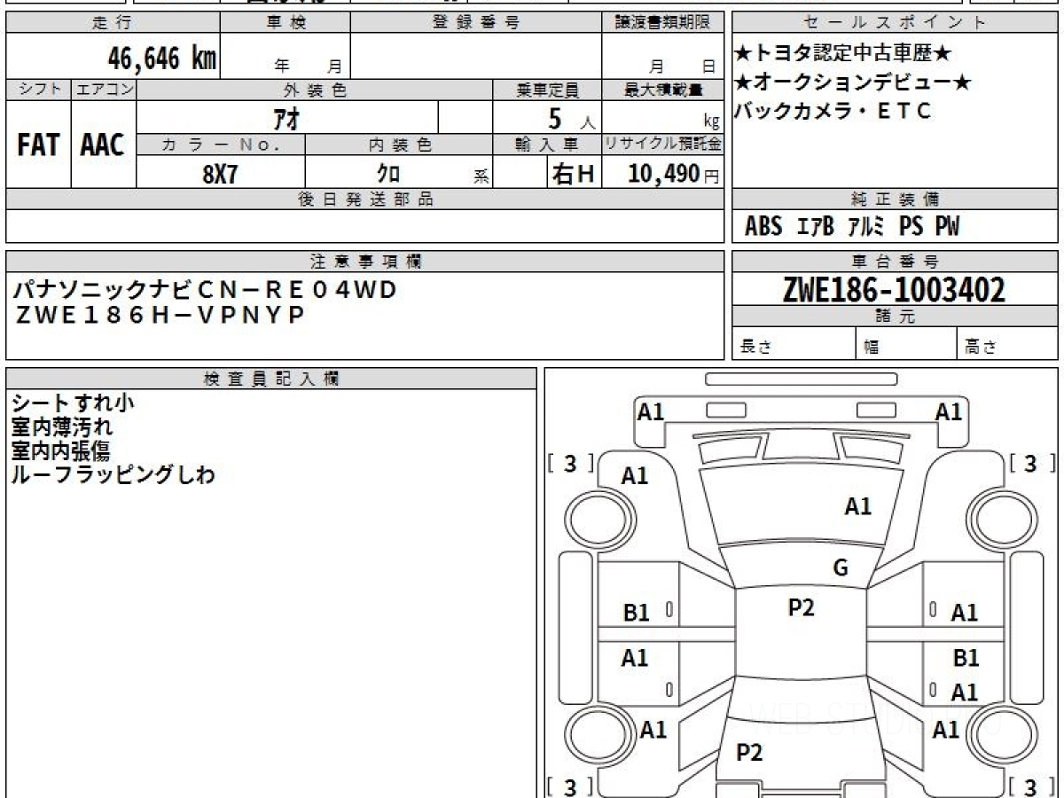The image size is (1064, 798).
Task: Select the AAC air conditioner value
Action: click(103, 145)
